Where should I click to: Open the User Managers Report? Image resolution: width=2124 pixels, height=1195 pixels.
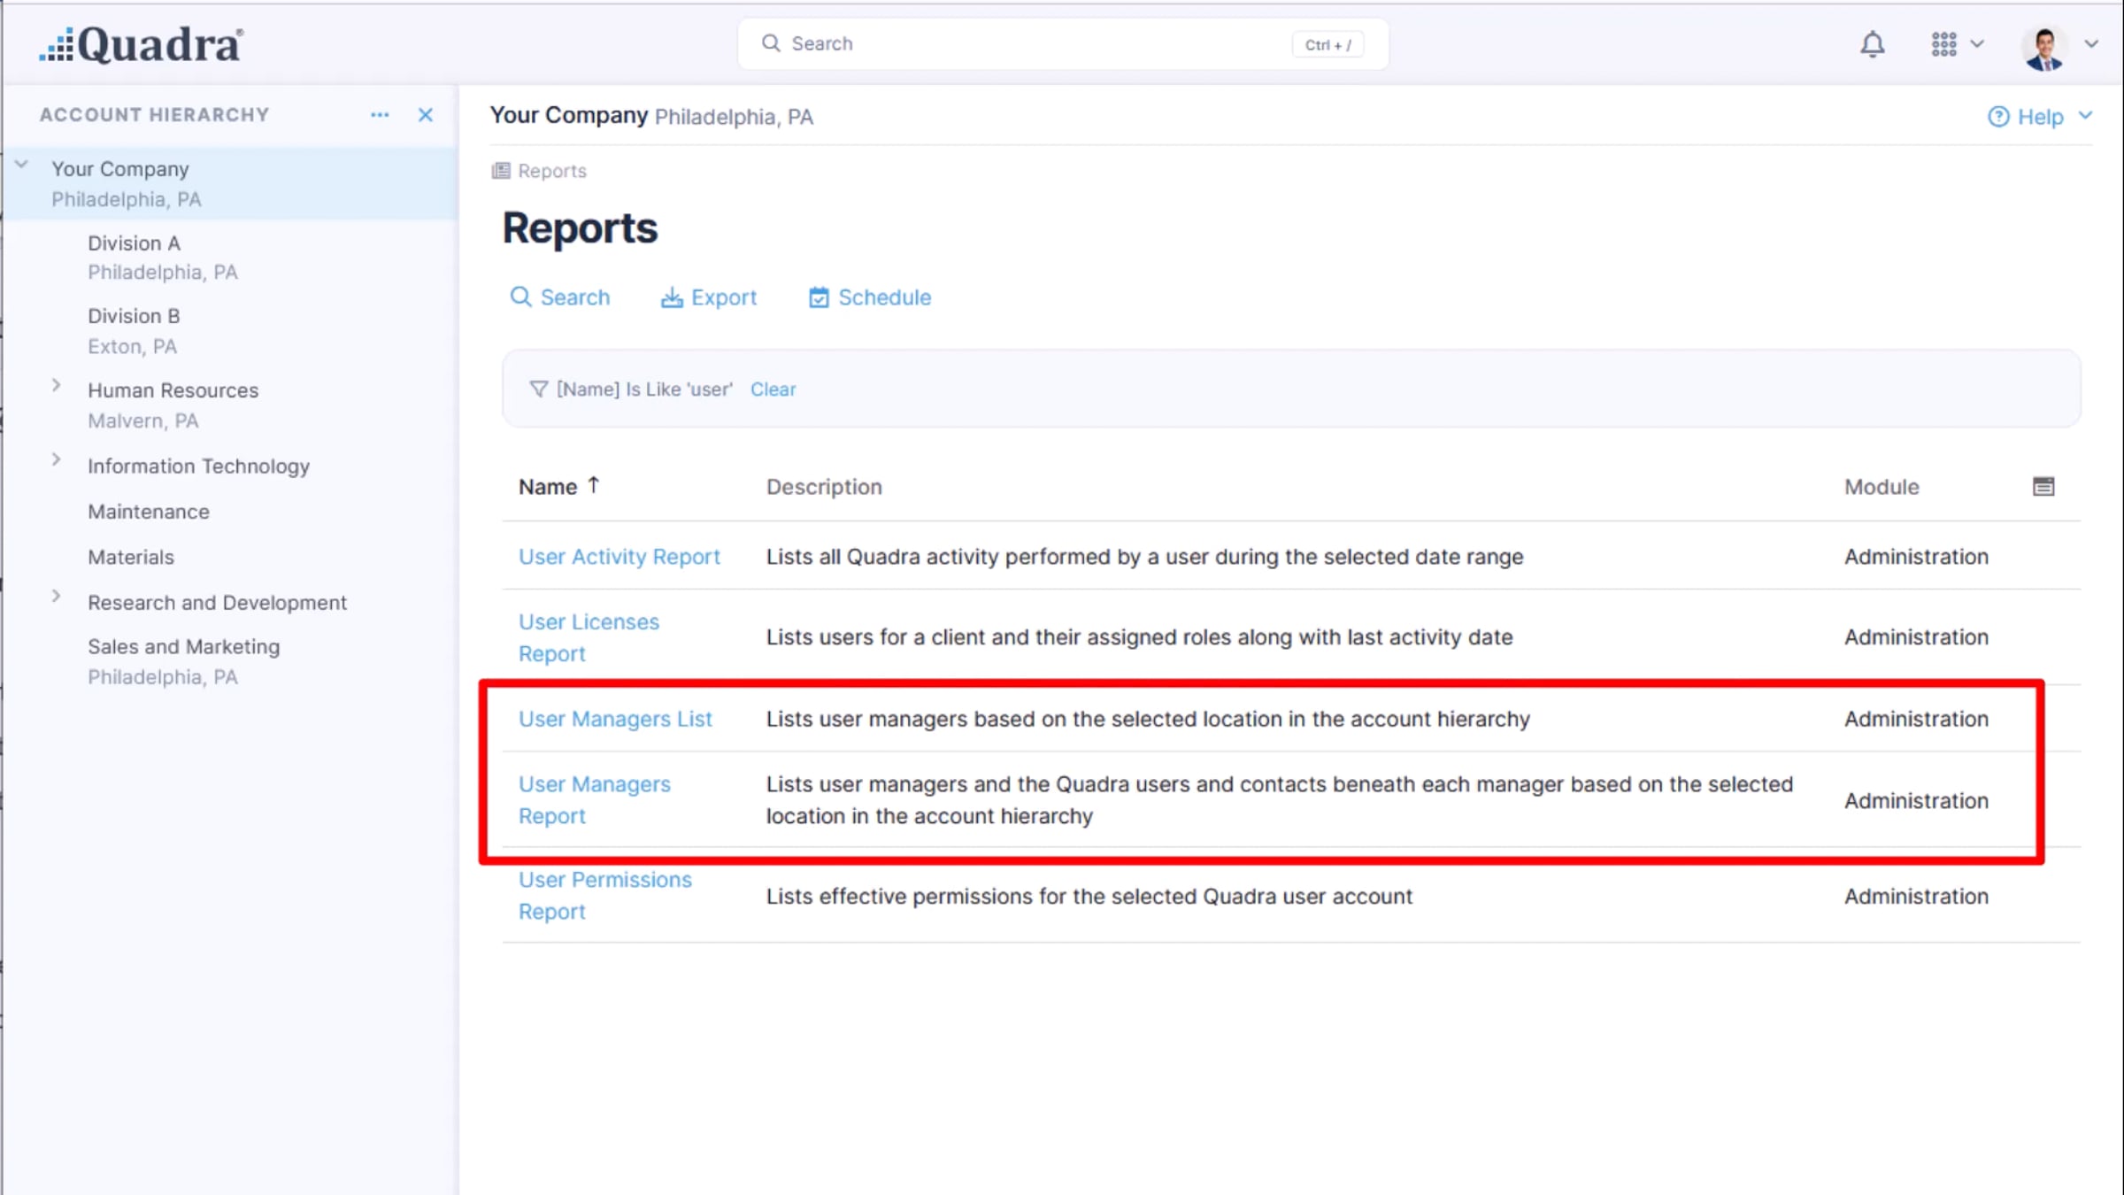595,800
